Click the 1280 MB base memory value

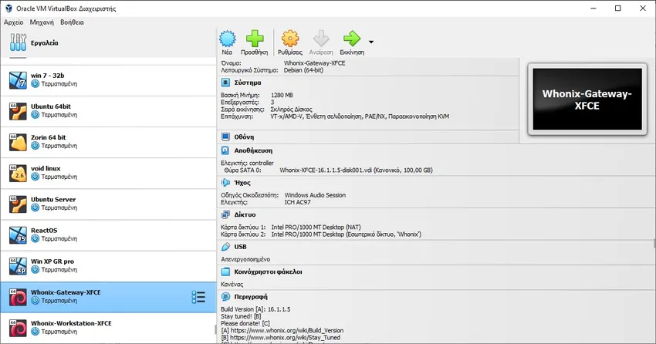[282, 96]
